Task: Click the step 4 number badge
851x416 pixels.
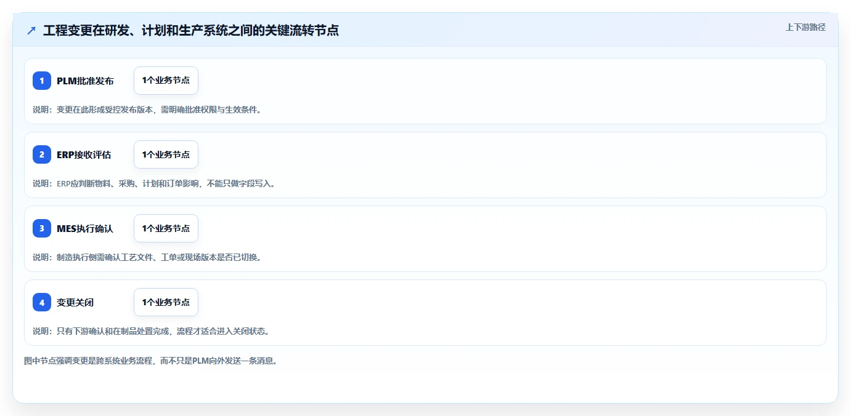Action: coord(42,302)
